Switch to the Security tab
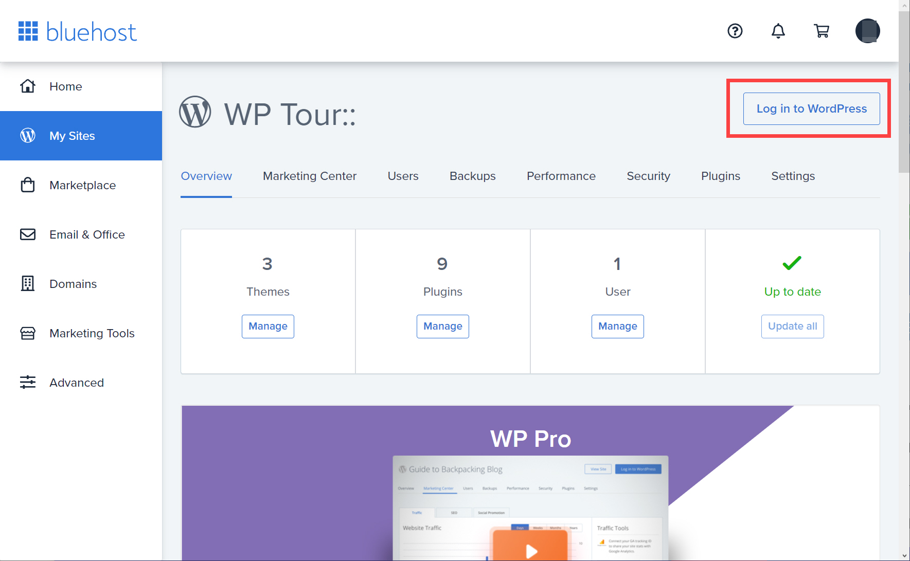Viewport: 910px width, 561px height. (x=648, y=176)
